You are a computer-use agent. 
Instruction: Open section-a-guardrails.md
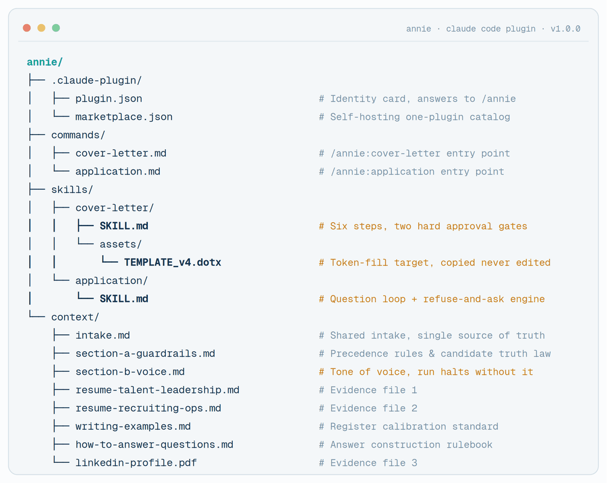145,353
